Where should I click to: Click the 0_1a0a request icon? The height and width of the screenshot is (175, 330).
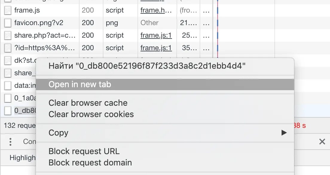click(8, 98)
